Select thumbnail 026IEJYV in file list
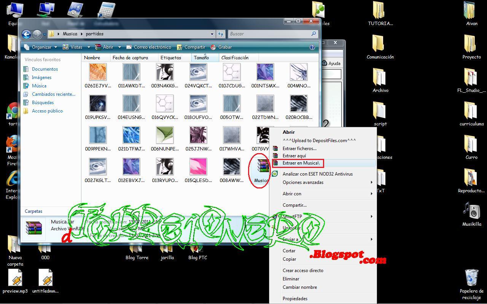The image size is (487, 304). pos(98,75)
